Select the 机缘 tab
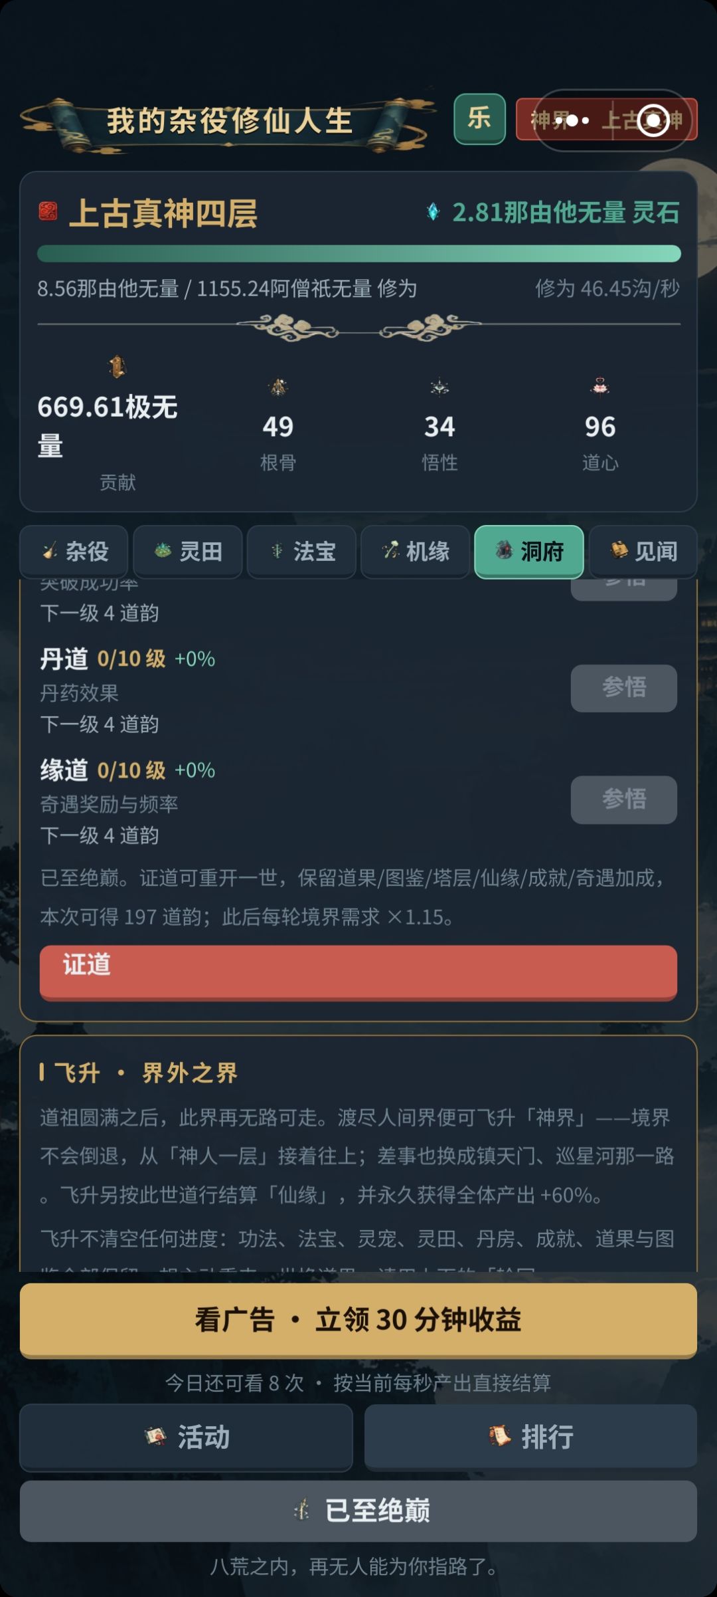This screenshot has height=1597, width=717. pyautogui.click(x=416, y=551)
